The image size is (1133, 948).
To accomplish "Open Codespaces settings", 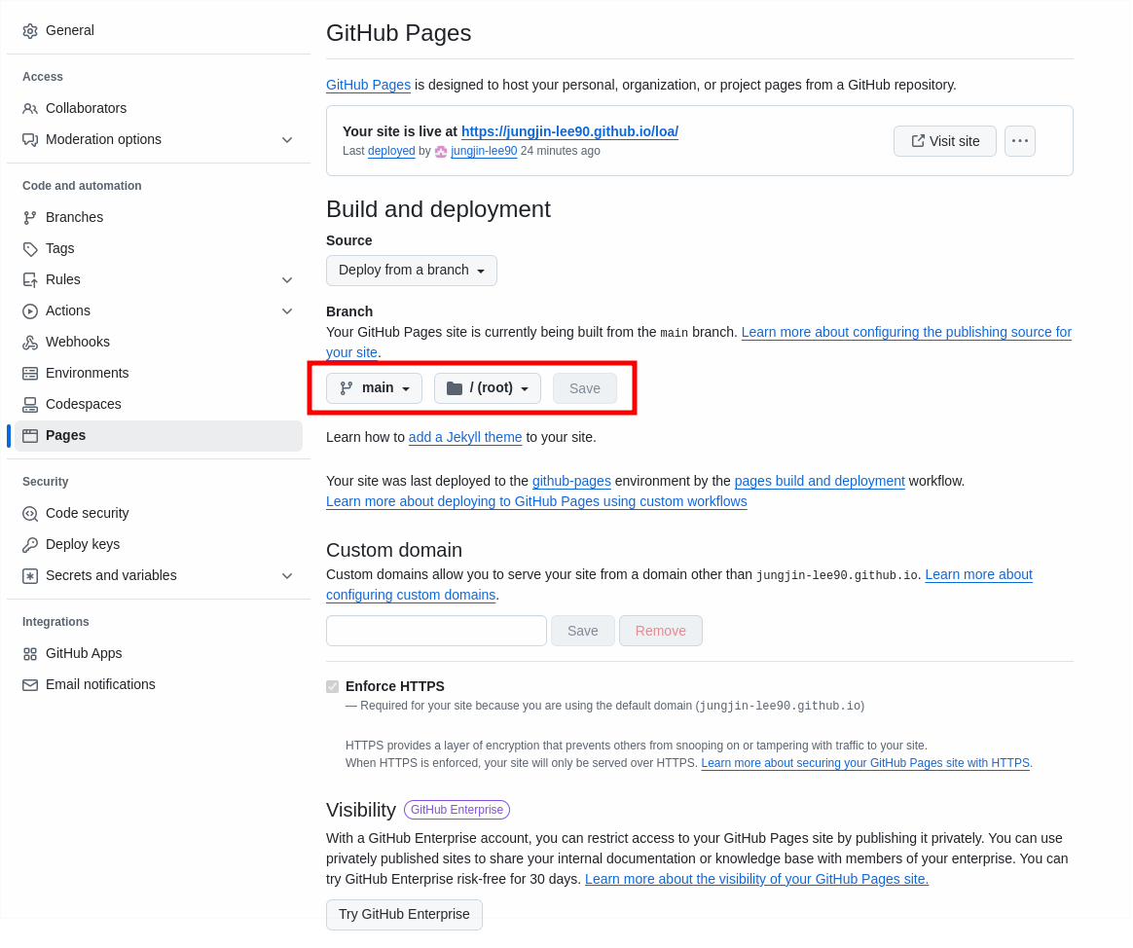I will 159,404.
